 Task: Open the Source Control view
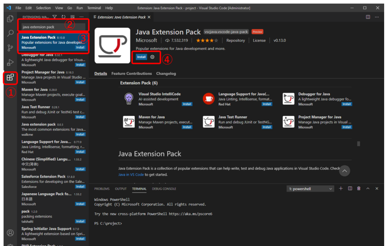[10, 48]
